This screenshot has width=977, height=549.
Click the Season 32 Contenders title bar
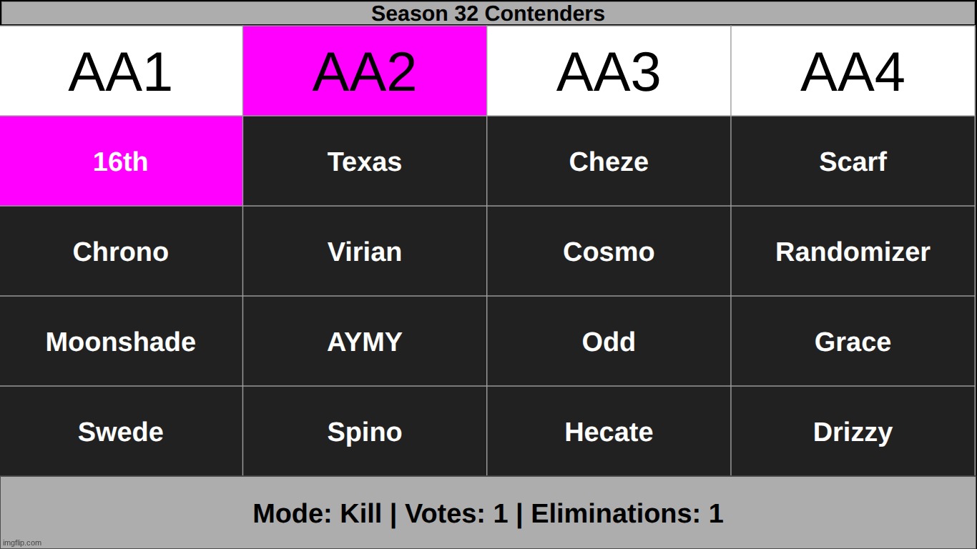click(488, 13)
